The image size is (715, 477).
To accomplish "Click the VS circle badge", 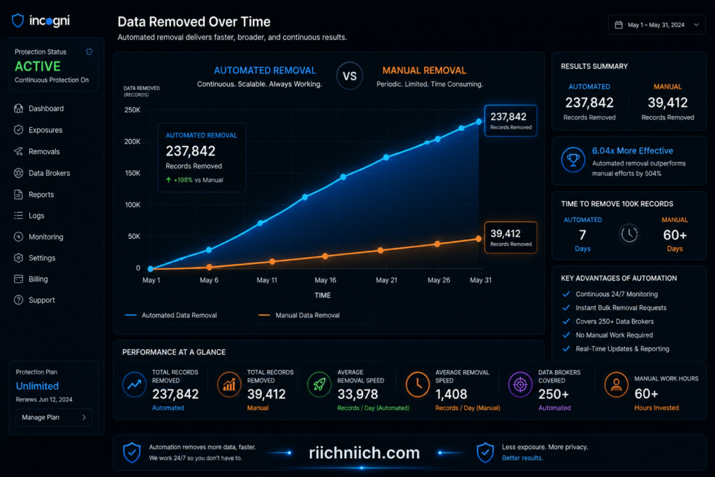I will pyautogui.click(x=350, y=75).
